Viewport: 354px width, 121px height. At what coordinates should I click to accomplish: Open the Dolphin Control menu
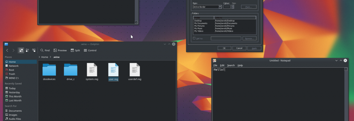pyautogui.click(x=90, y=50)
